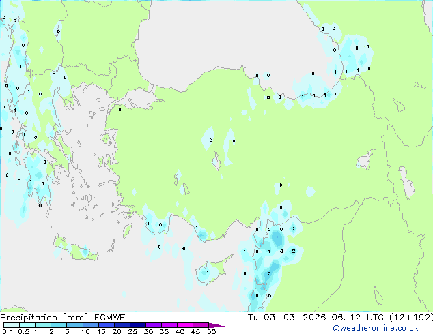Click the 0.1–0.5 mm legend color box
This screenshot has height=334, width=433.
pos(12,325)
